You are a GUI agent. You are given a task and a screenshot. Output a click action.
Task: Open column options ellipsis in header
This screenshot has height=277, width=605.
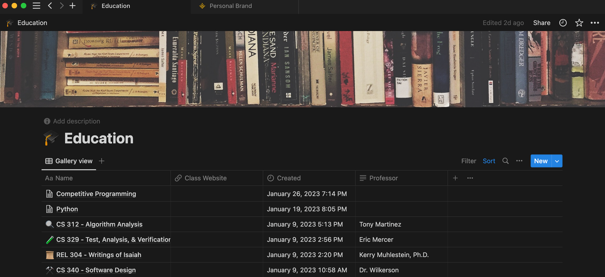[470, 178]
